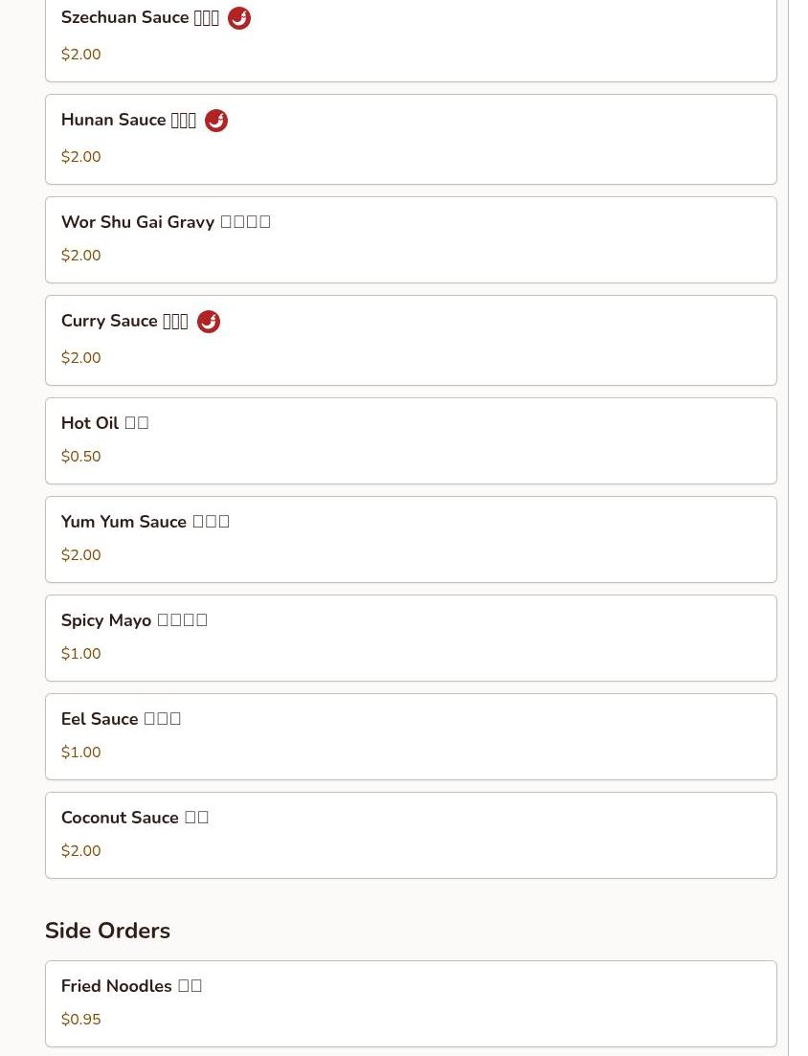The width and height of the screenshot is (808, 1056).
Task: Select Fried Noodles under Side Orders
Action: click(411, 1003)
